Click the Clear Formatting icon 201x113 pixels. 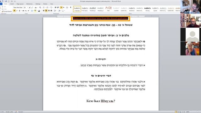pos(40,8)
